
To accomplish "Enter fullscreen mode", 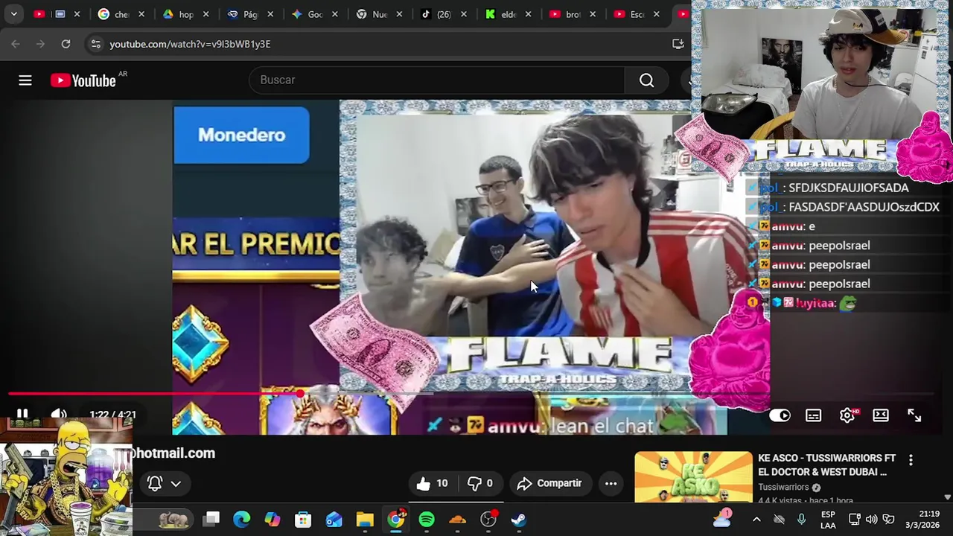I will click(914, 415).
